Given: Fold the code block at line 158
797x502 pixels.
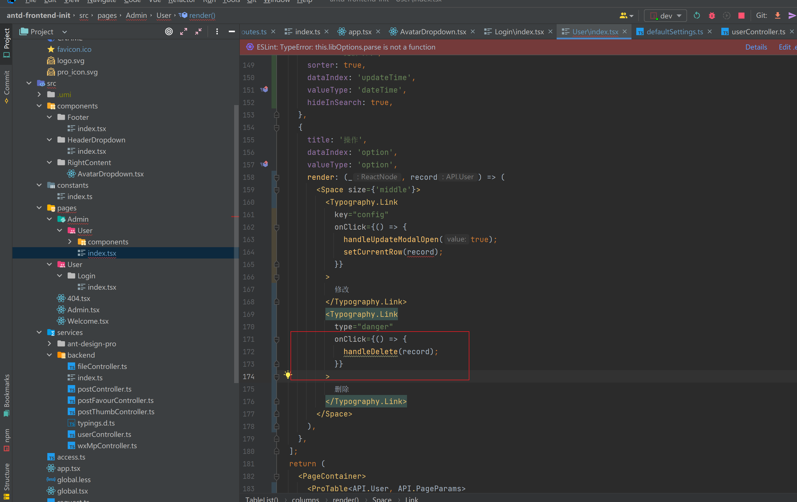Looking at the screenshot, I should pos(277,178).
